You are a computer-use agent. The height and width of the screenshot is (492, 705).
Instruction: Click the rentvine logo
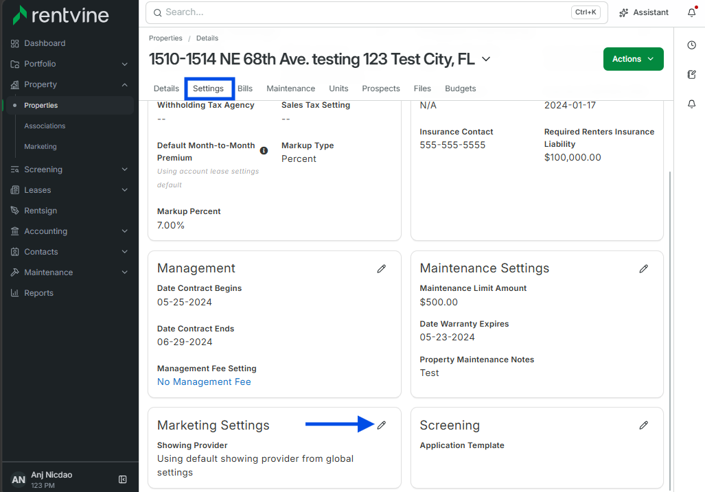60,15
